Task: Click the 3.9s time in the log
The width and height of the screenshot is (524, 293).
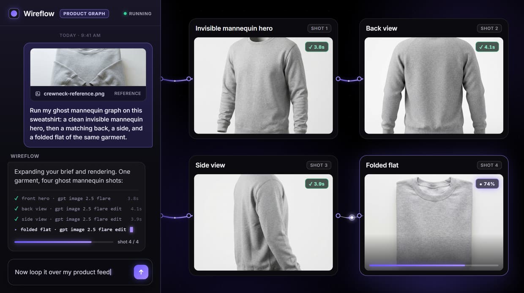Action: tap(136, 219)
